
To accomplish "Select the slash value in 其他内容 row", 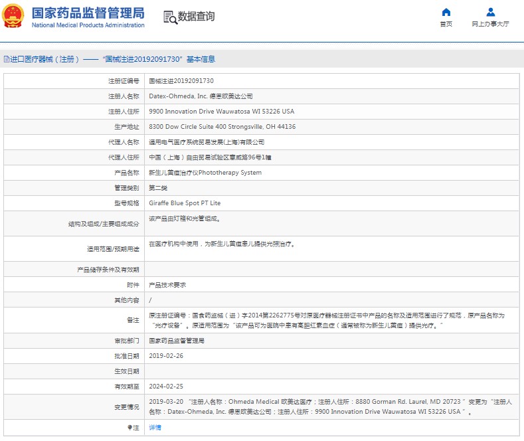I will click(x=150, y=300).
